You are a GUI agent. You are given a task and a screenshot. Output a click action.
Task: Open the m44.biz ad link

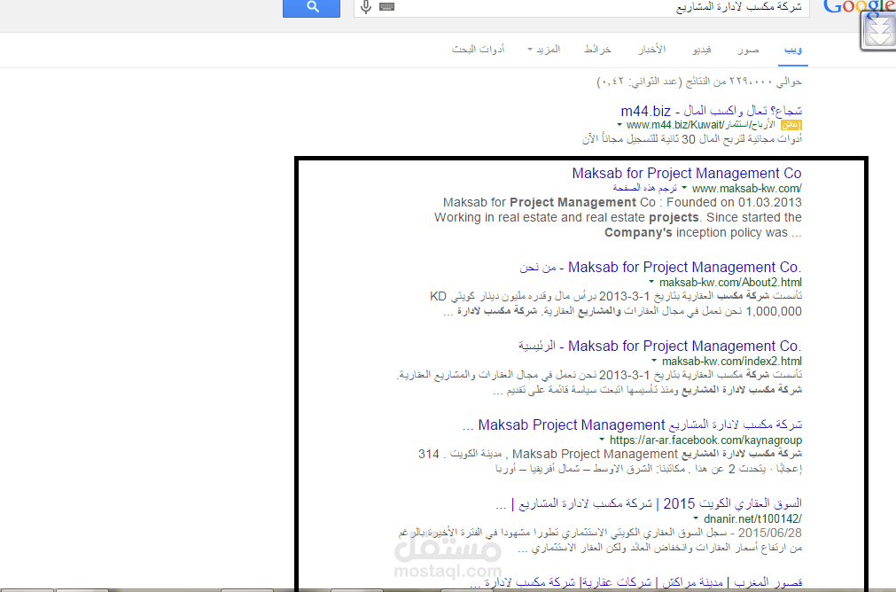(712, 111)
